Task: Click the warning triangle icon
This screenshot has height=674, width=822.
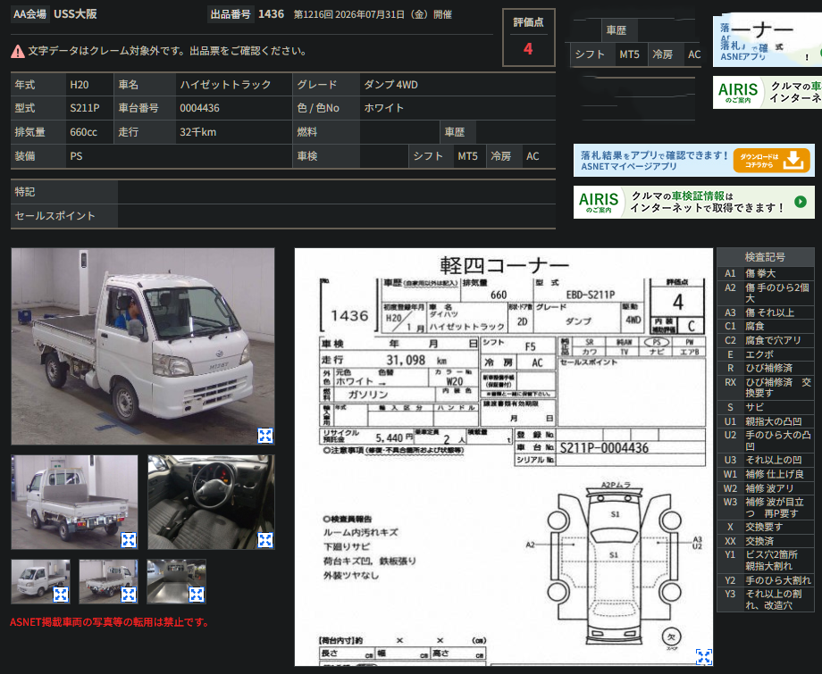Action: 18,51
